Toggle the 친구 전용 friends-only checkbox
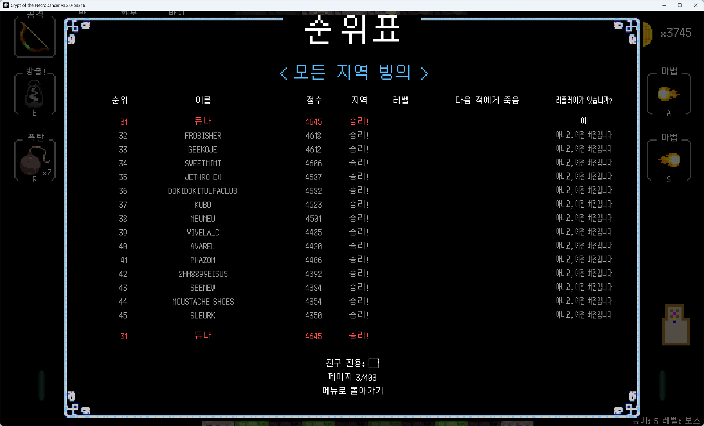The width and height of the screenshot is (704, 426). tap(373, 363)
